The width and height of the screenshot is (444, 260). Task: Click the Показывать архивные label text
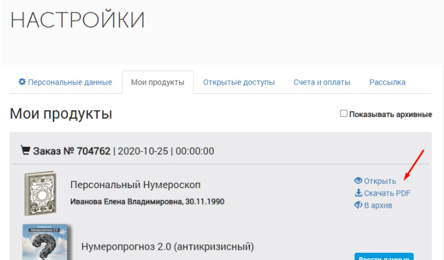click(390, 114)
